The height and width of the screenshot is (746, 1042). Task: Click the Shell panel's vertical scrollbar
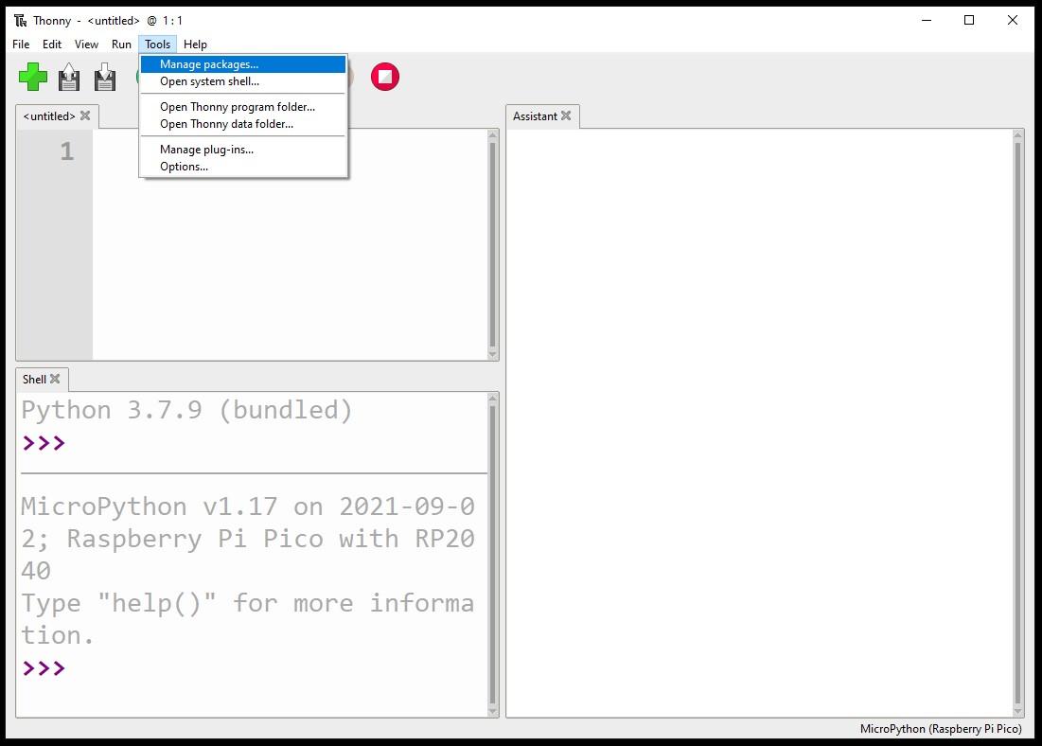[492, 554]
